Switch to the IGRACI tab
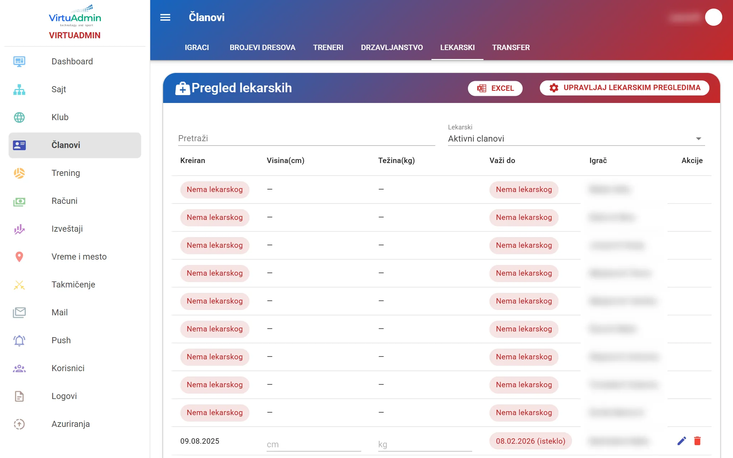 coord(197,48)
